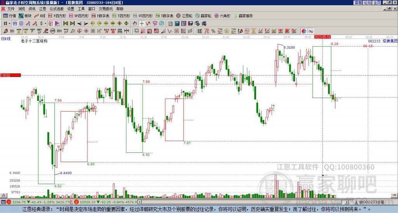Open the calculator icon
Viewport: 398px width, 213px height.
pyautogui.click(x=177, y=24)
